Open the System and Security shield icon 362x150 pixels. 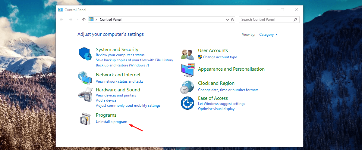pyautogui.click(x=85, y=54)
